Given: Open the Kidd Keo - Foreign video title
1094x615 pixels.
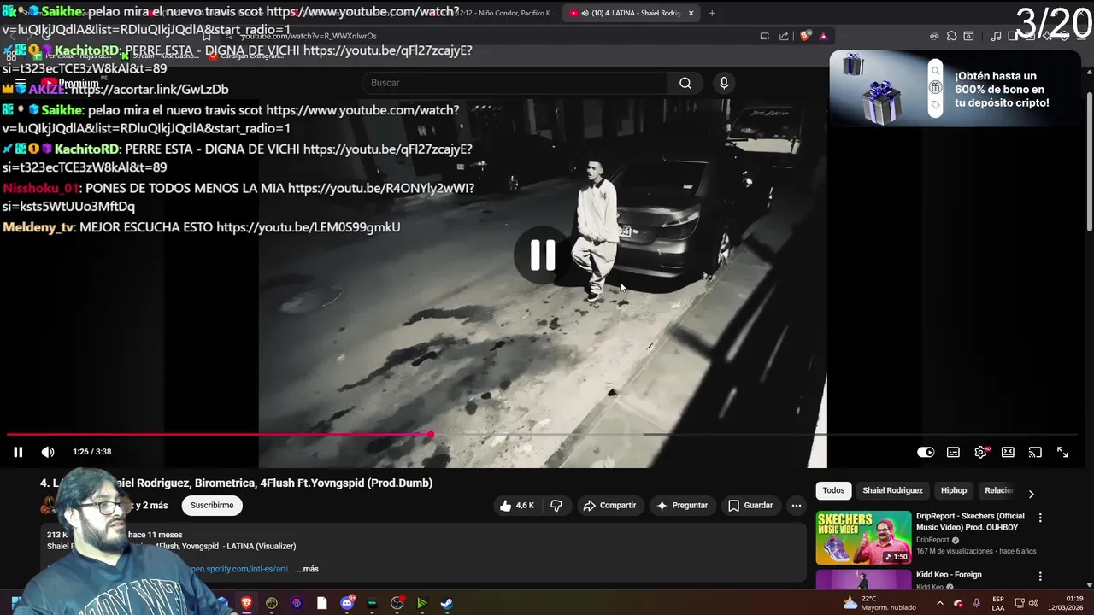Looking at the screenshot, I should (x=949, y=575).
